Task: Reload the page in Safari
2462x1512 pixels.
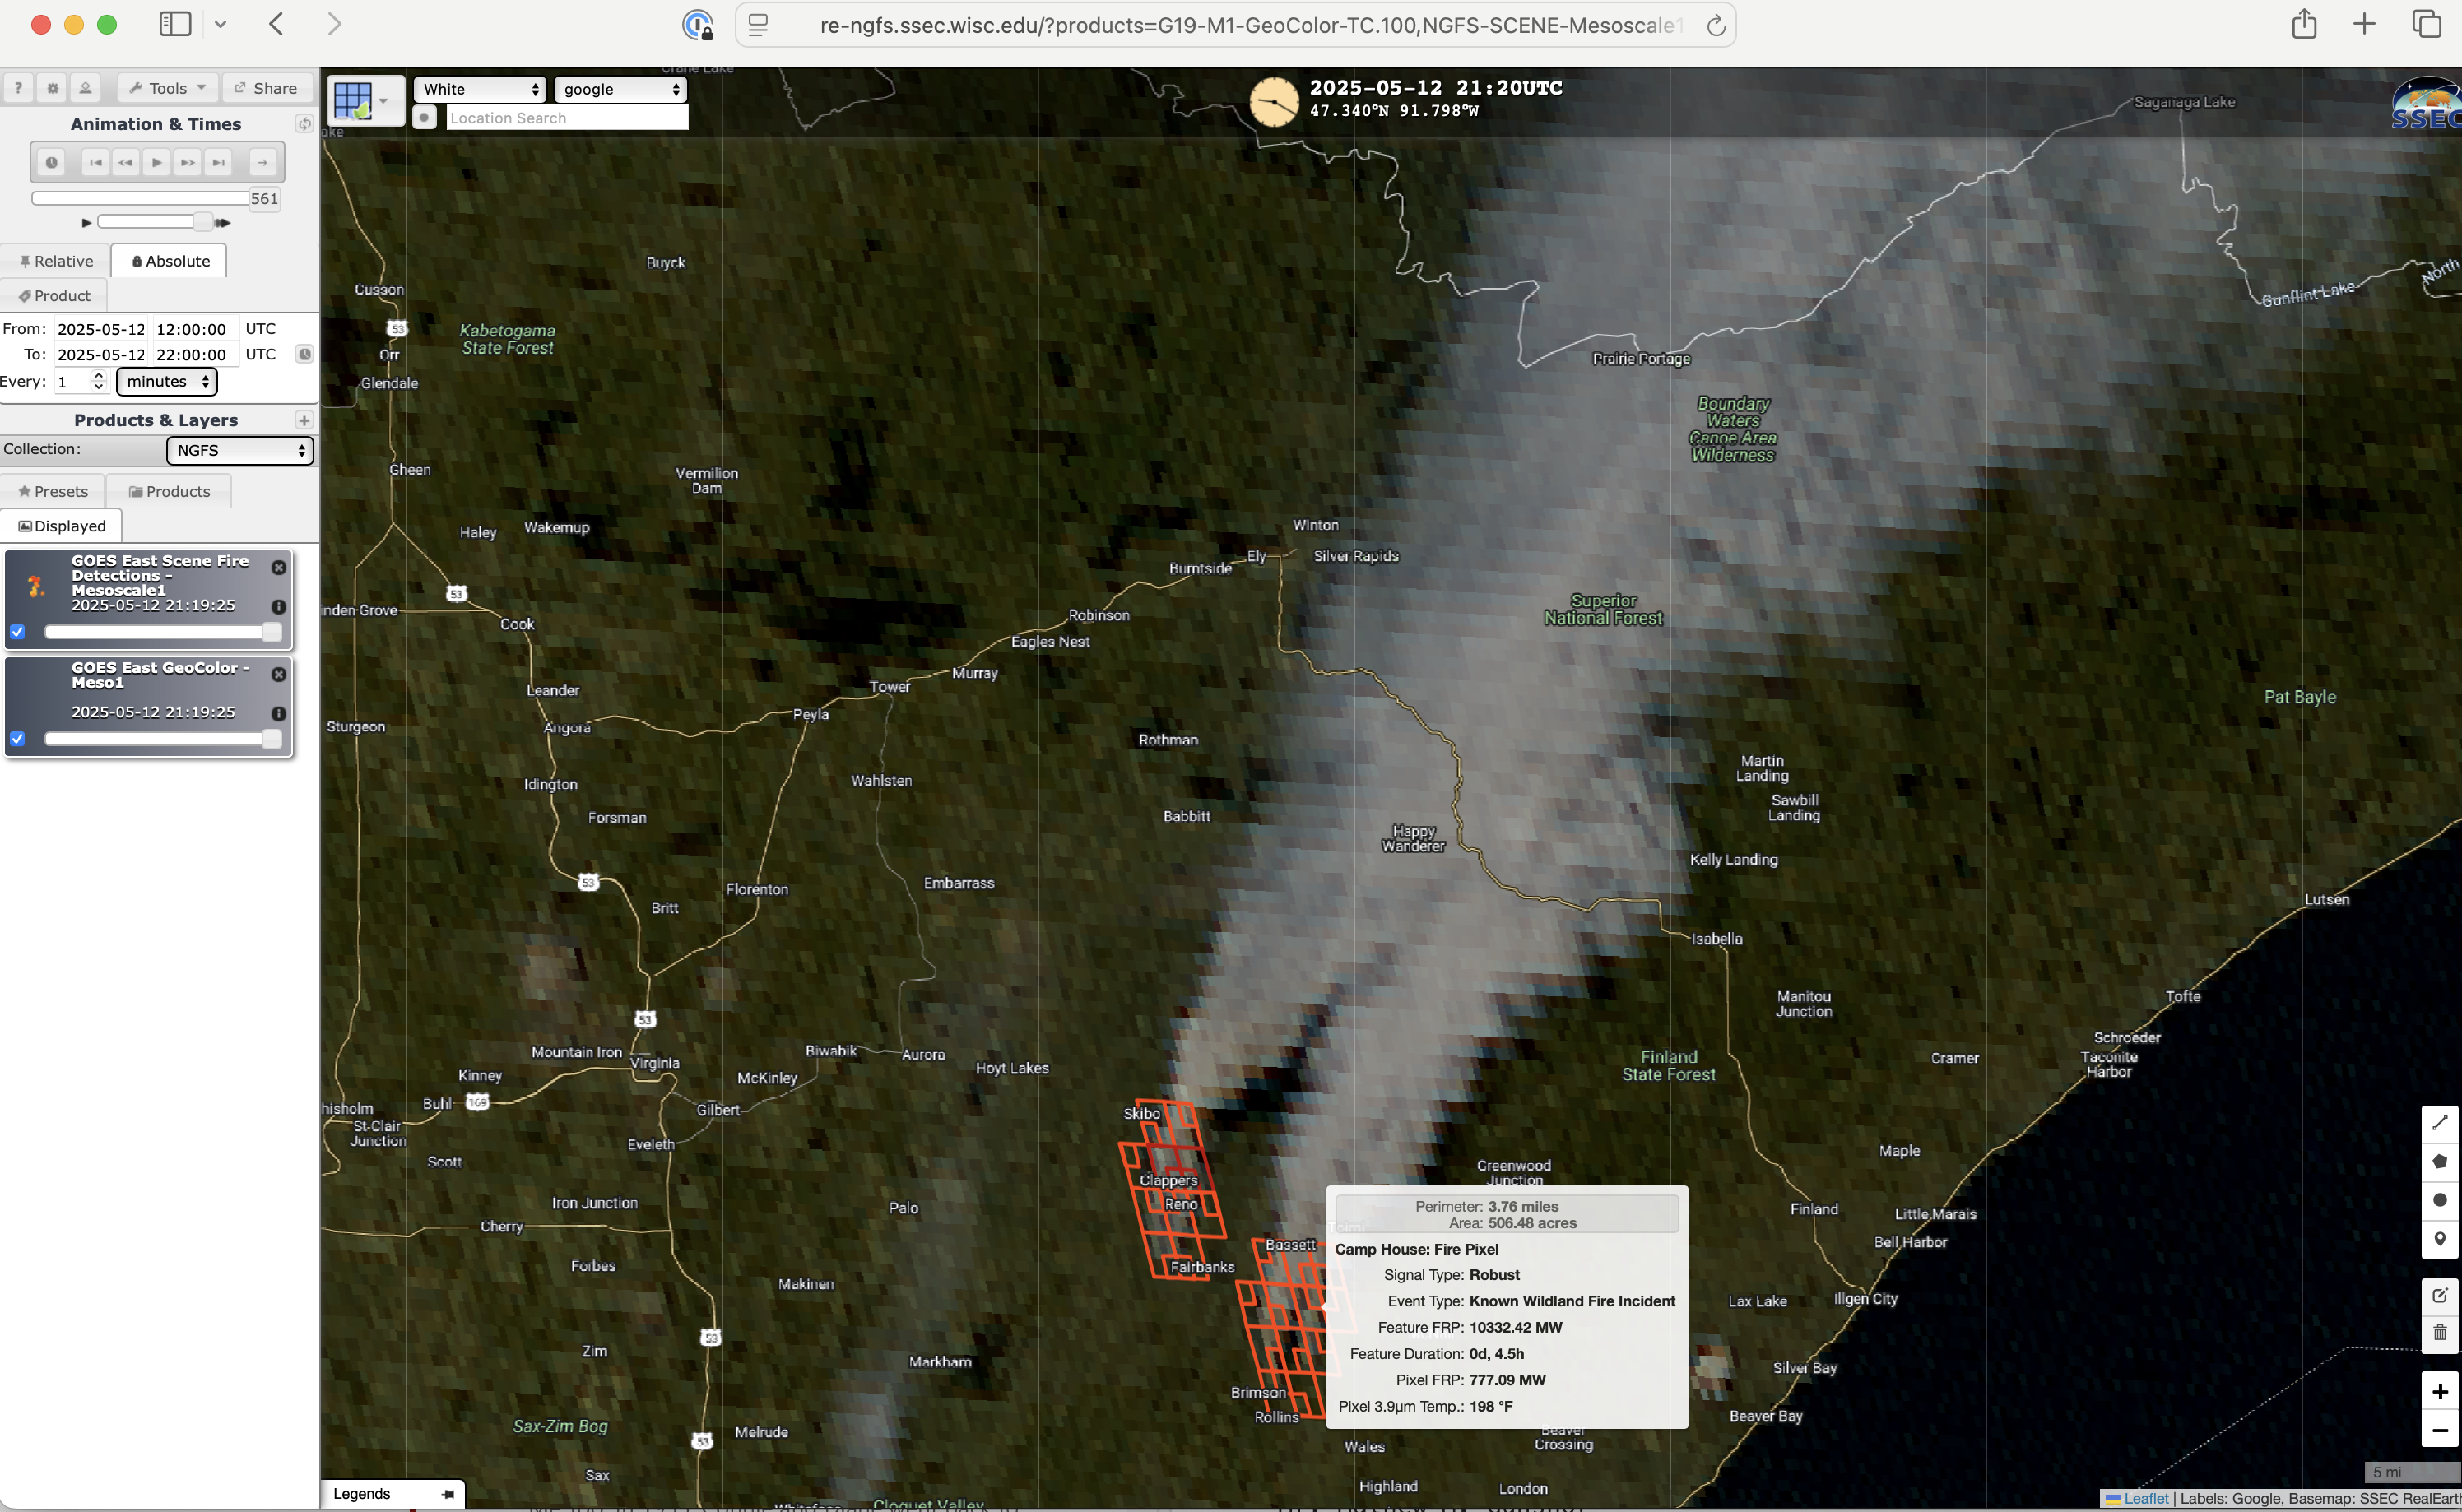Action: (1715, 25)
